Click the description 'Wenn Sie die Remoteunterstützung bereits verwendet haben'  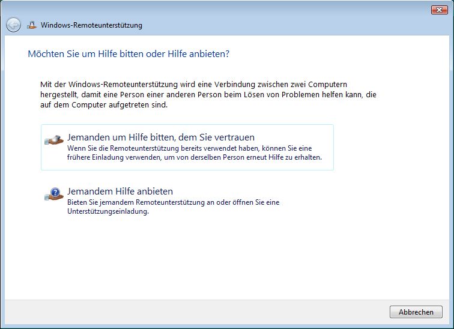point(195,152)
